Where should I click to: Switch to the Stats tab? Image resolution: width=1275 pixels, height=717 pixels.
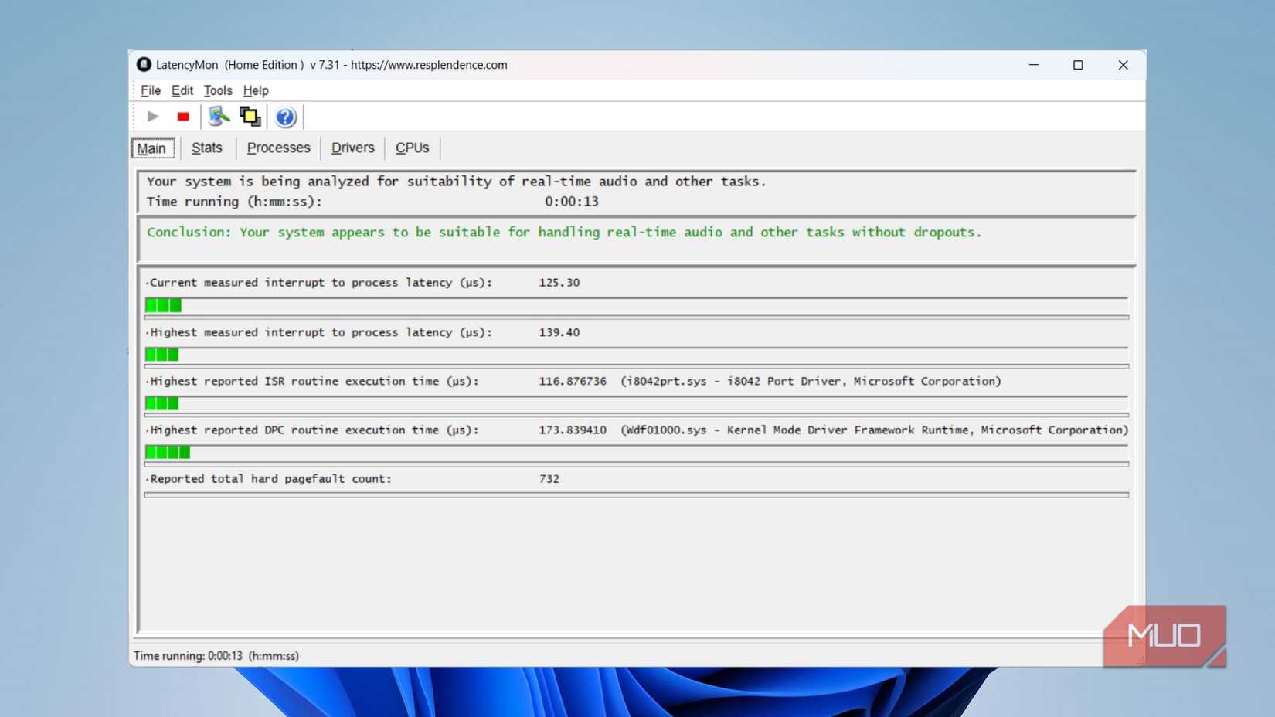coord(206,148)
